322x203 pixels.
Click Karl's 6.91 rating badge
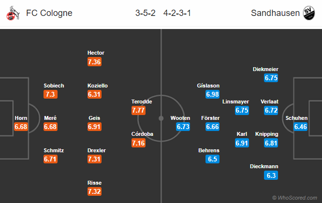pos(242,143)
